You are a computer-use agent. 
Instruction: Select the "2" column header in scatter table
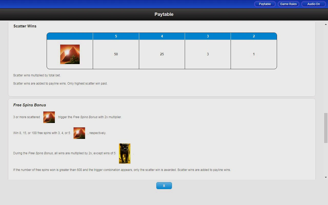point(254,36)
